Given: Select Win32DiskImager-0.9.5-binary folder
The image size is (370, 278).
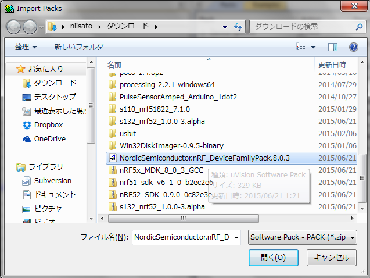Looking at the screenshot, I should pos(171,146).
